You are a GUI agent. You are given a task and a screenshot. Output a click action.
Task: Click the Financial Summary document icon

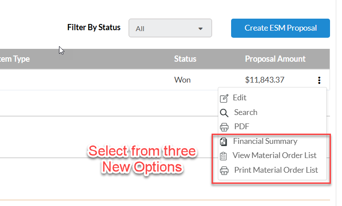tap(224, 142)
